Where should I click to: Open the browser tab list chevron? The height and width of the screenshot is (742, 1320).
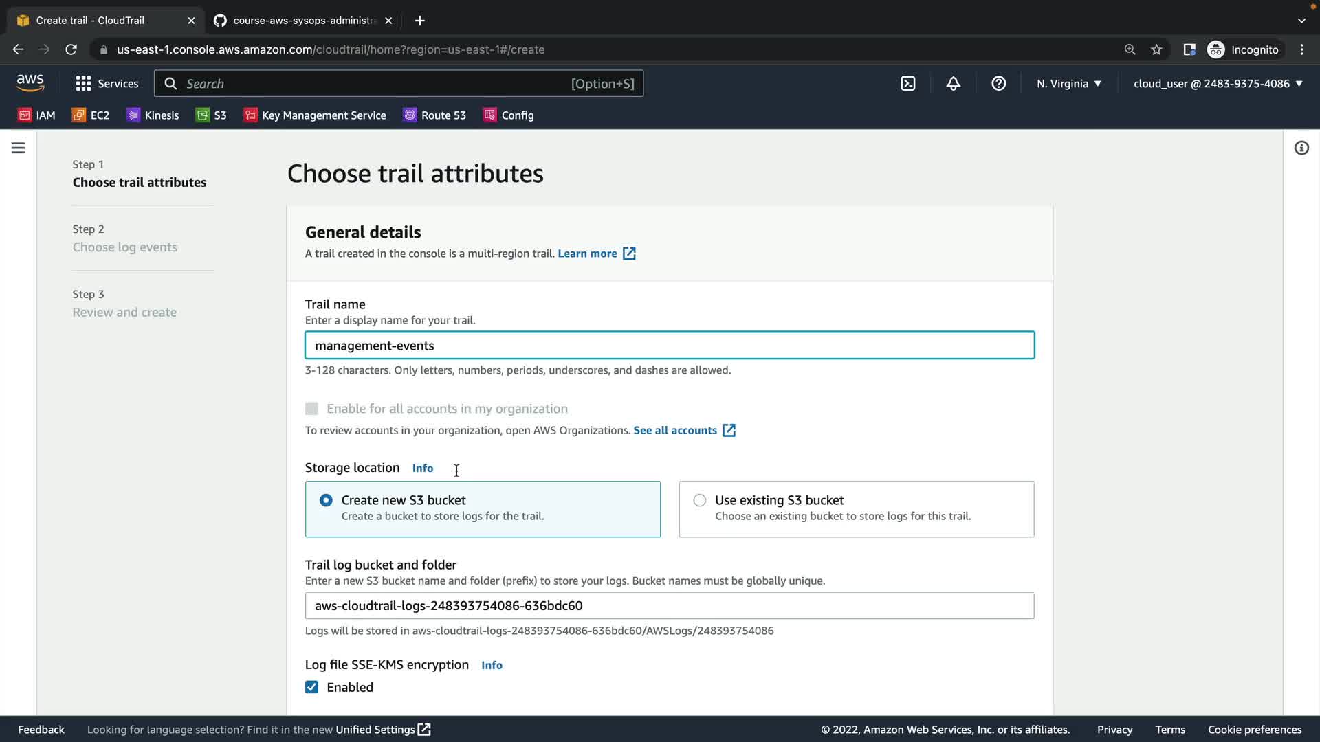pos(1301,21)
